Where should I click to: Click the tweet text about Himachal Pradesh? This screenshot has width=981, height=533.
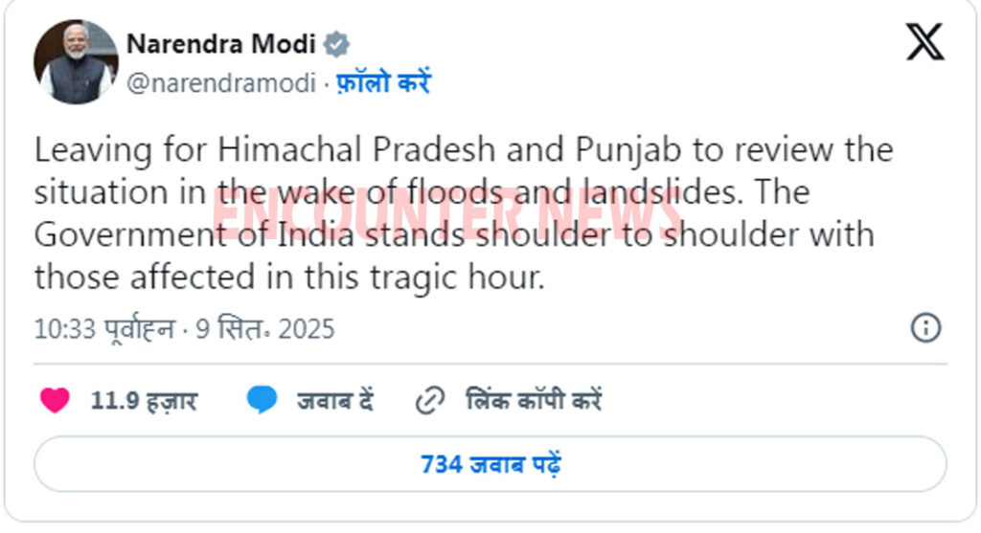coord(463,151)
